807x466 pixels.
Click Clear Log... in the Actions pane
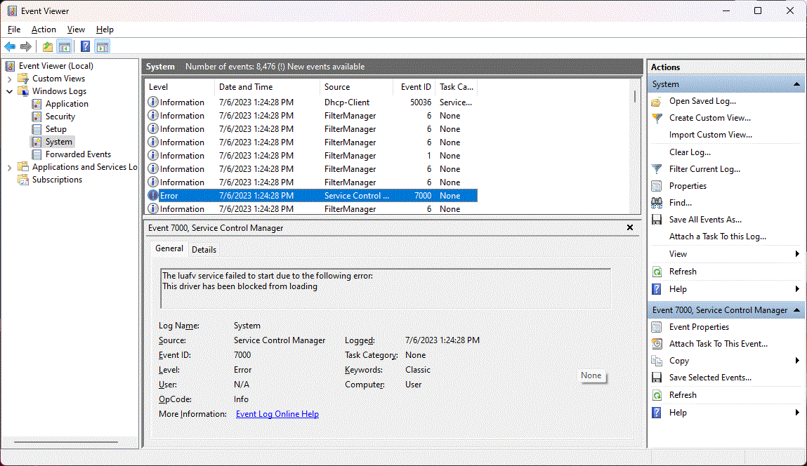[x=690, y=152]
